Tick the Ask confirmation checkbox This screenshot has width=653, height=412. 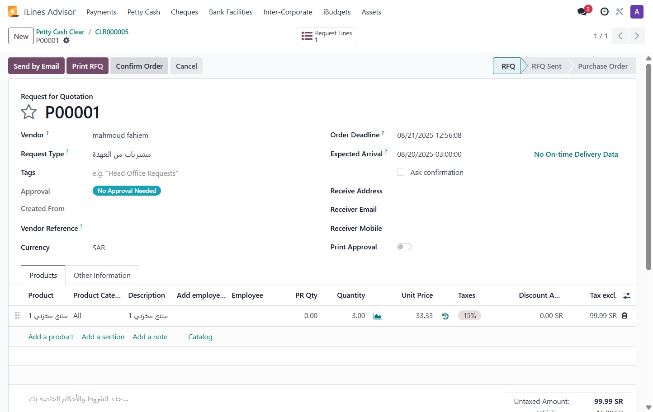401,172
